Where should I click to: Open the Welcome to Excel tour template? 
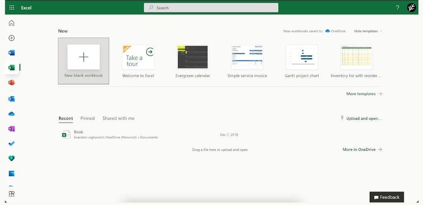pyautogui.click(x=138, y=61)
